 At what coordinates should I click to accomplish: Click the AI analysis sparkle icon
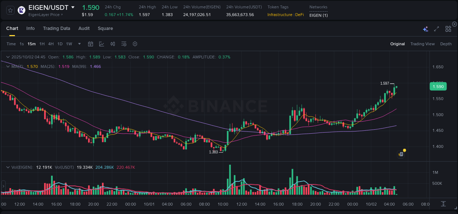[425, 28]
